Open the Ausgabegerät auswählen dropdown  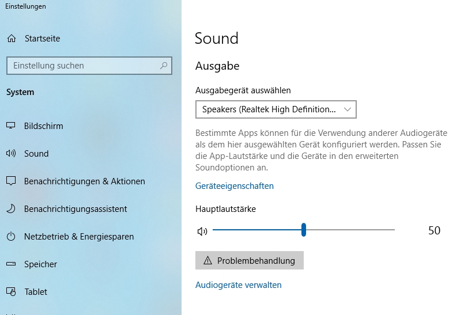(275, 109)
